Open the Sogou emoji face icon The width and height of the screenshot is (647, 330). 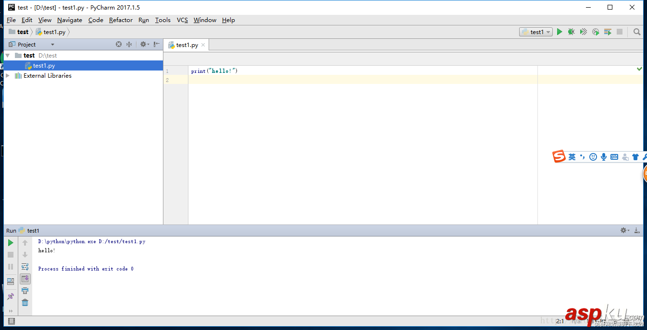[x=593, y=157]
